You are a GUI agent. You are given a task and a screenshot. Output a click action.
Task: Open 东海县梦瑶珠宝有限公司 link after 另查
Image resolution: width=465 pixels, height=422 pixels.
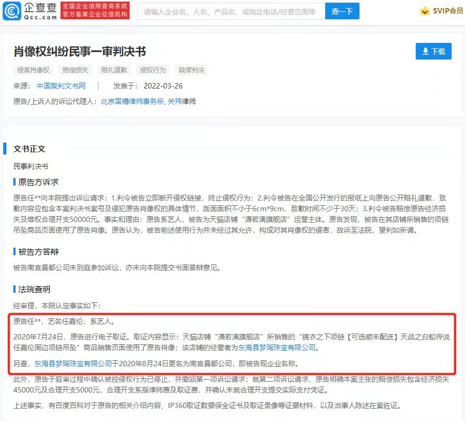tap(73, 364)
